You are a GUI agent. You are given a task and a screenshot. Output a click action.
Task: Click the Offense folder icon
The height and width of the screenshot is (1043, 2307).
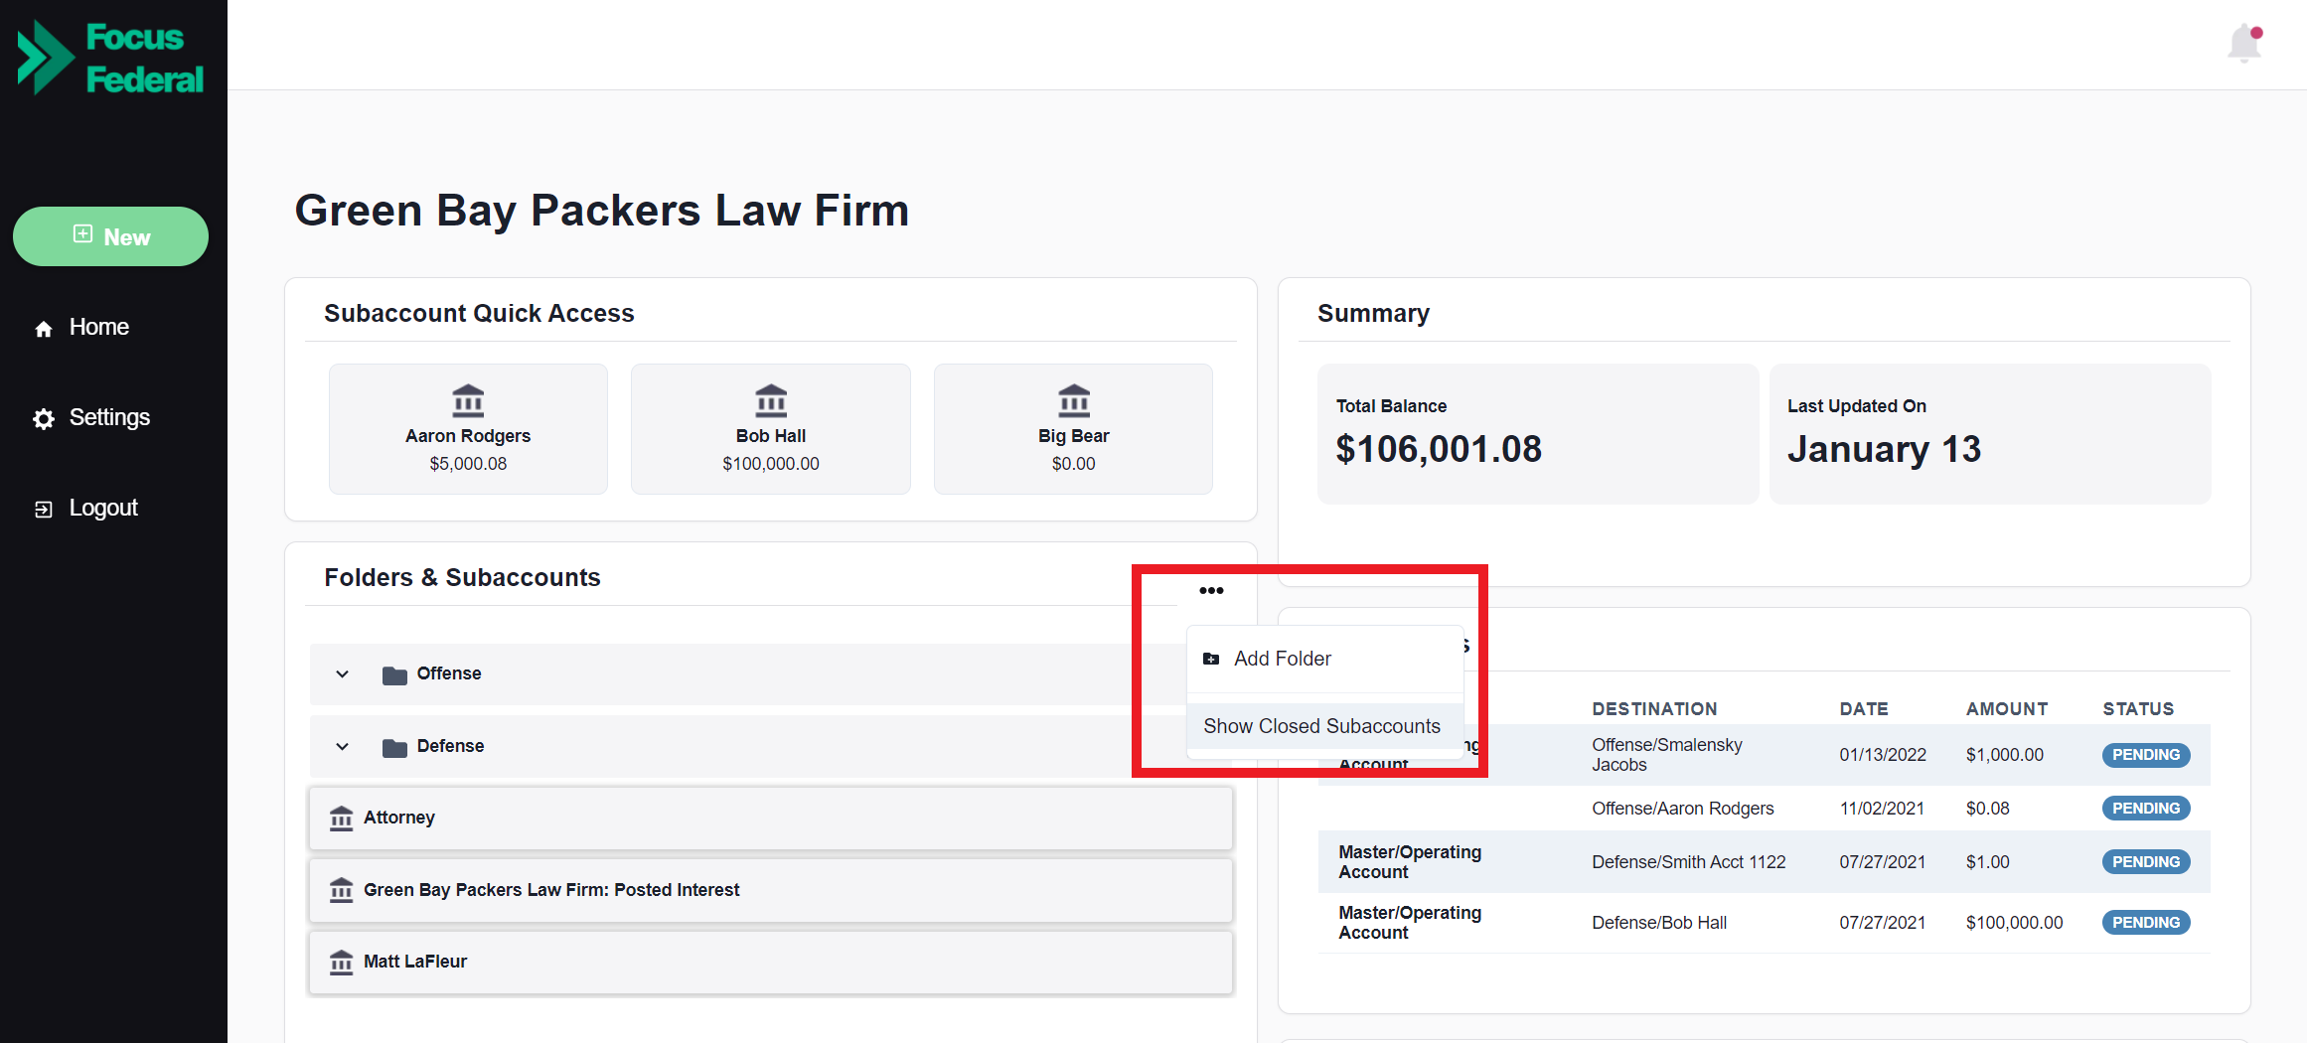pyautogui.click(x=394, y=675)
